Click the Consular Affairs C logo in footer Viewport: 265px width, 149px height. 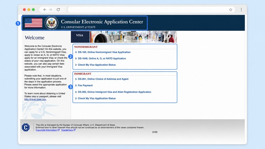pos(26,127)
